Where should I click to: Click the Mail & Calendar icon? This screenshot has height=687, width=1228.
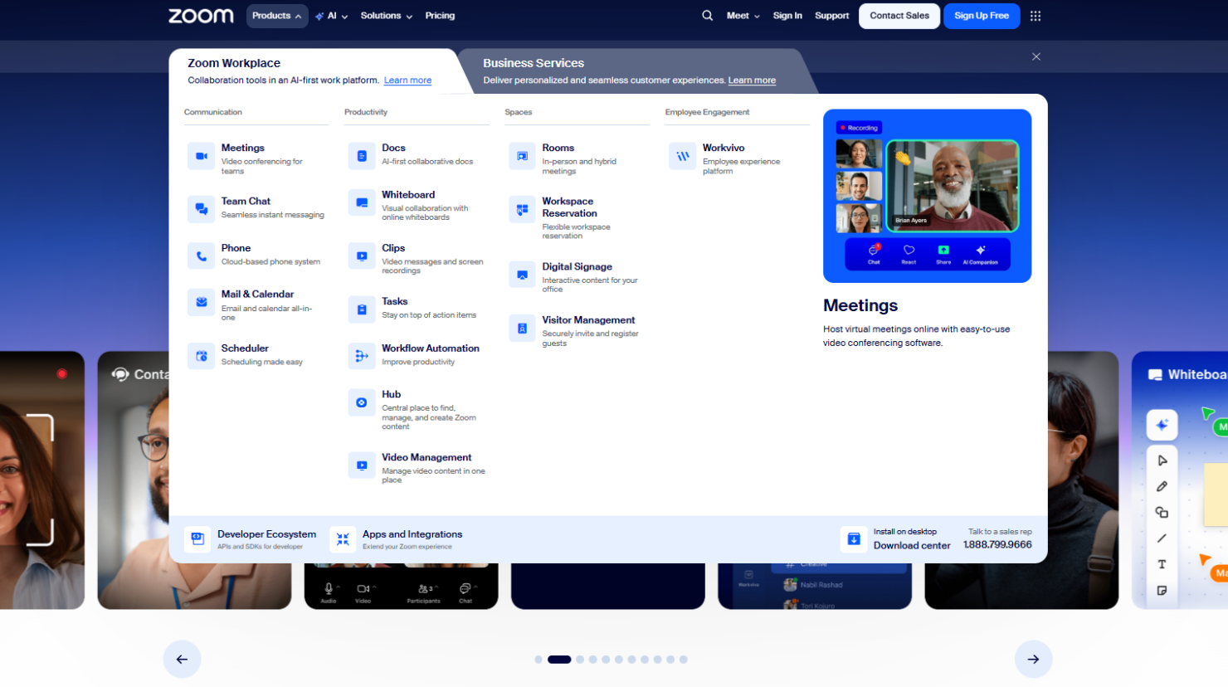(201, 302)
